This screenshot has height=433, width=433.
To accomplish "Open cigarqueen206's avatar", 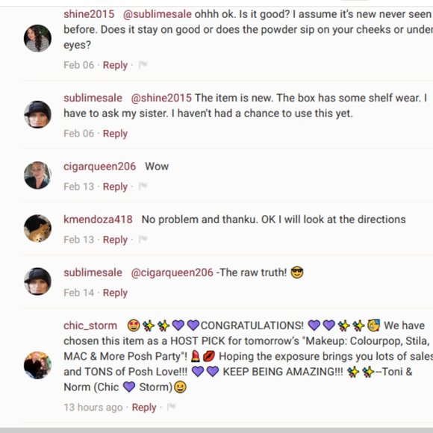I will [x=37, y=175].
